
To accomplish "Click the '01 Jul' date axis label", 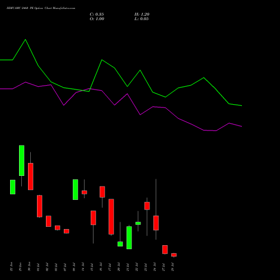I will (x=38, y=267).
